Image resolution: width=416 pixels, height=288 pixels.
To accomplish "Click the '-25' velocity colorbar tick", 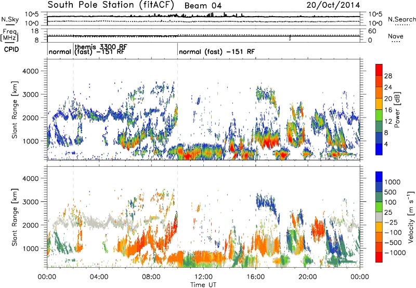I will tap(391, 222).
